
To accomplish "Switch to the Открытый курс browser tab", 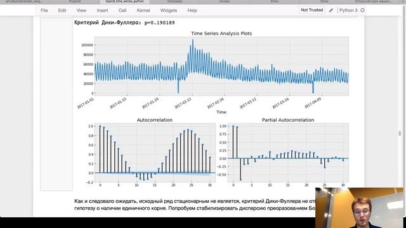I will pyautogui.click(x=373, y=1).
